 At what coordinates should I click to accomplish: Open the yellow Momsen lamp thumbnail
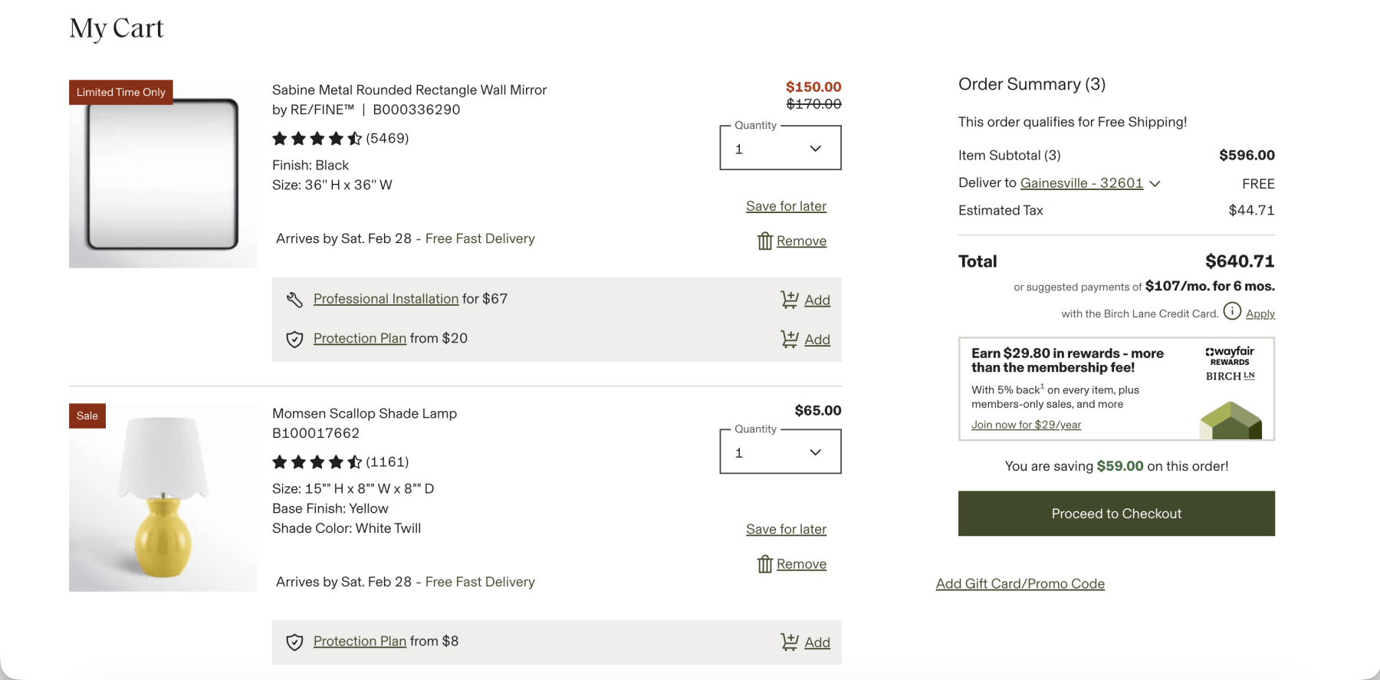[163, 498]
